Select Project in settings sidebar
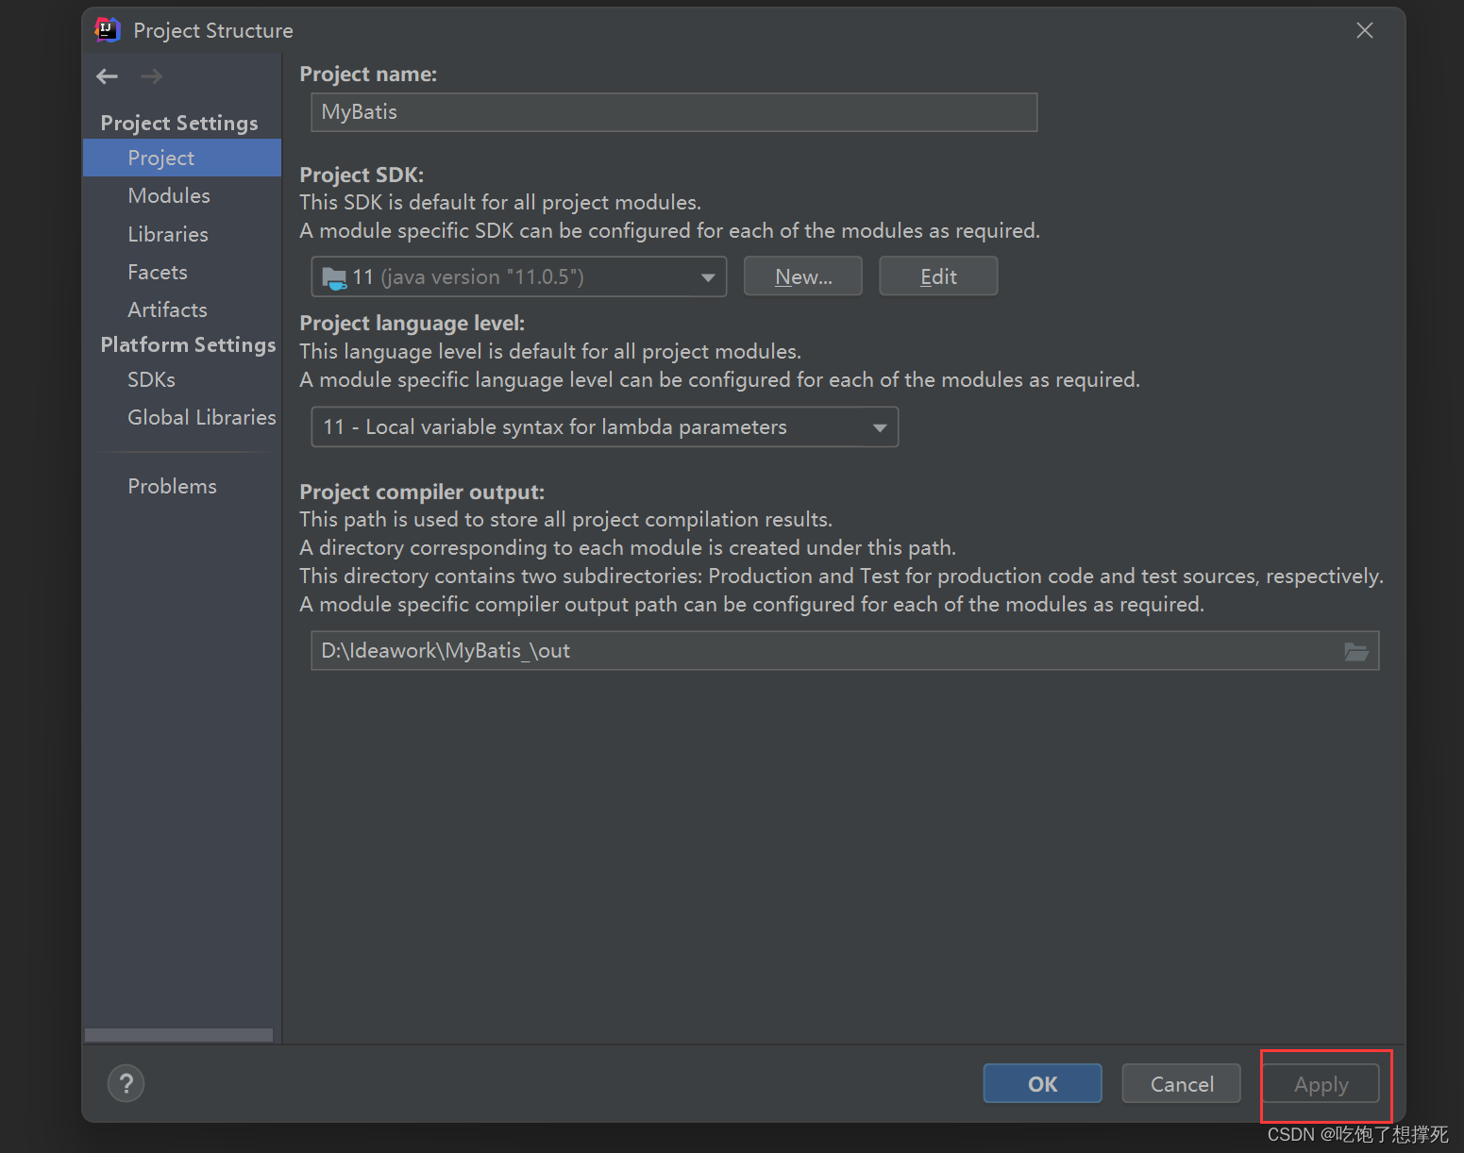This screenshot has height=1153, width=1464. pyautogui.click(x=182, y=158)
